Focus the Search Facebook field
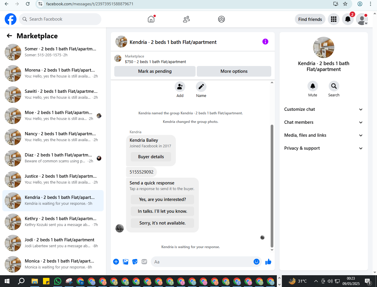The image size is (377, 287). 60,19
